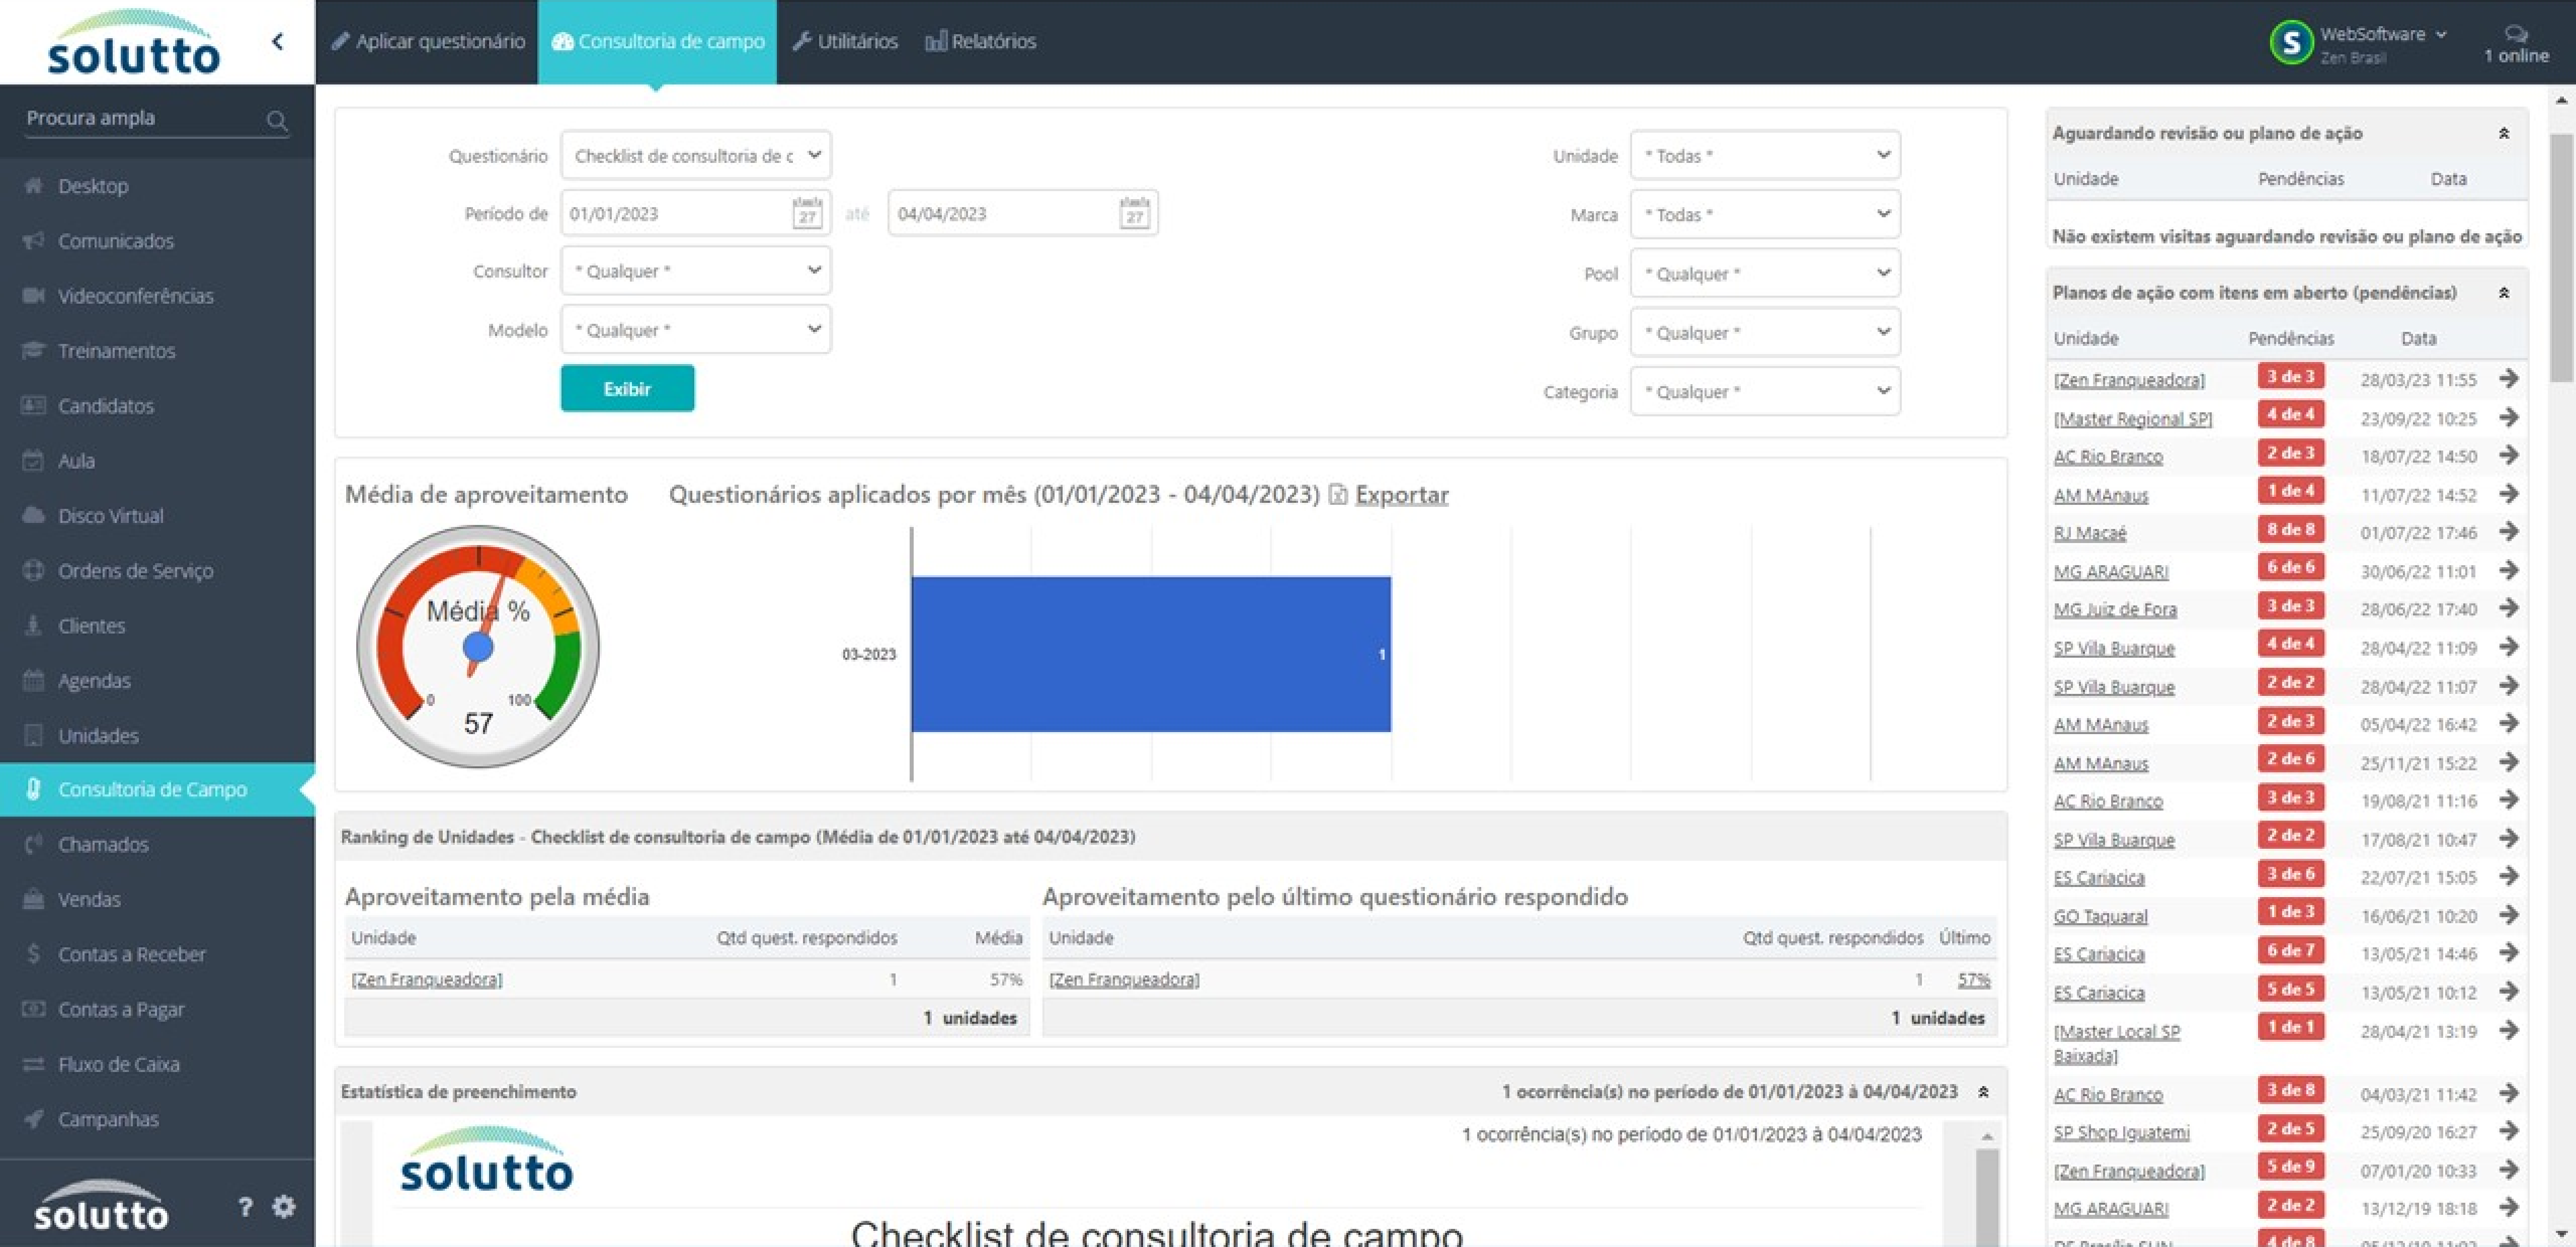This screenshot has width=2576, height=1247.
Task: Expand the Categoria dropdown
Action: [x=1765, y=391]
